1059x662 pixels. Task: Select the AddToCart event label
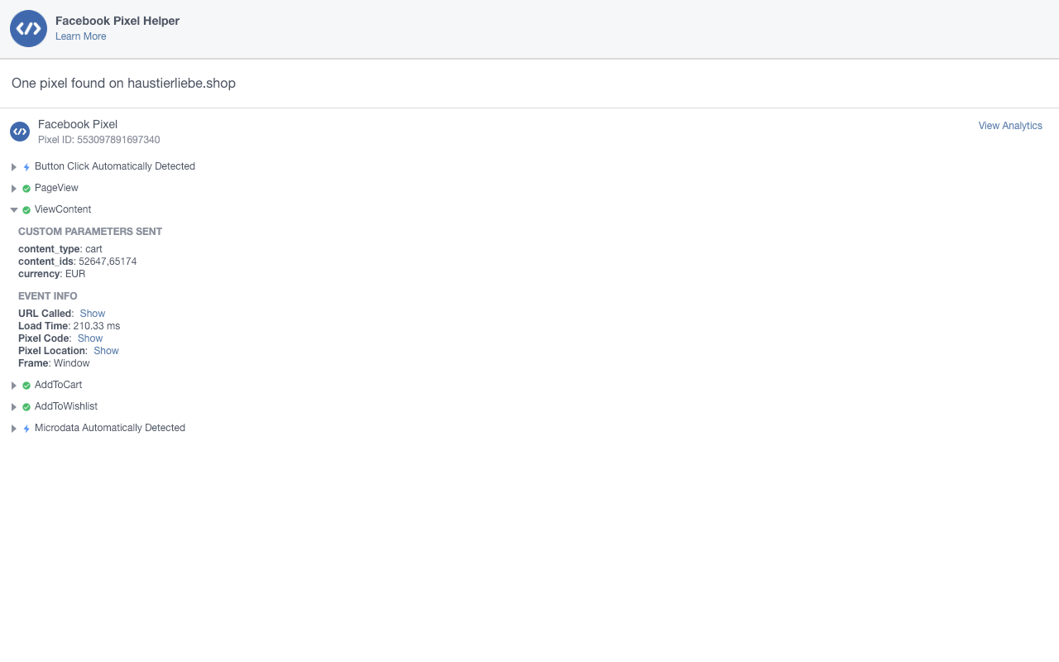pyautogui.click(x=59, y=385)
